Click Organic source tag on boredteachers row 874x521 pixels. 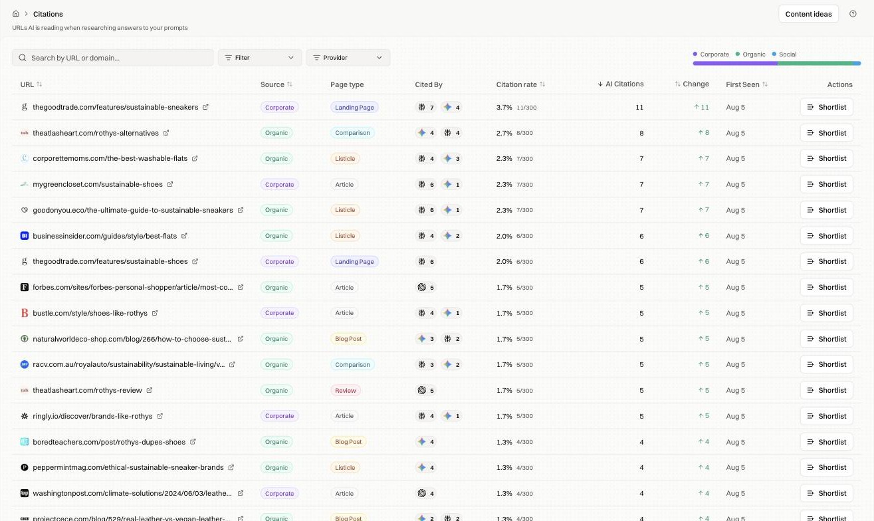pos(276,442)
